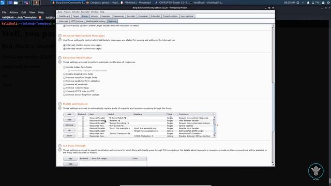331x186 pixels.
Task: Click Up button beside rules table
Action: [69, 131]
